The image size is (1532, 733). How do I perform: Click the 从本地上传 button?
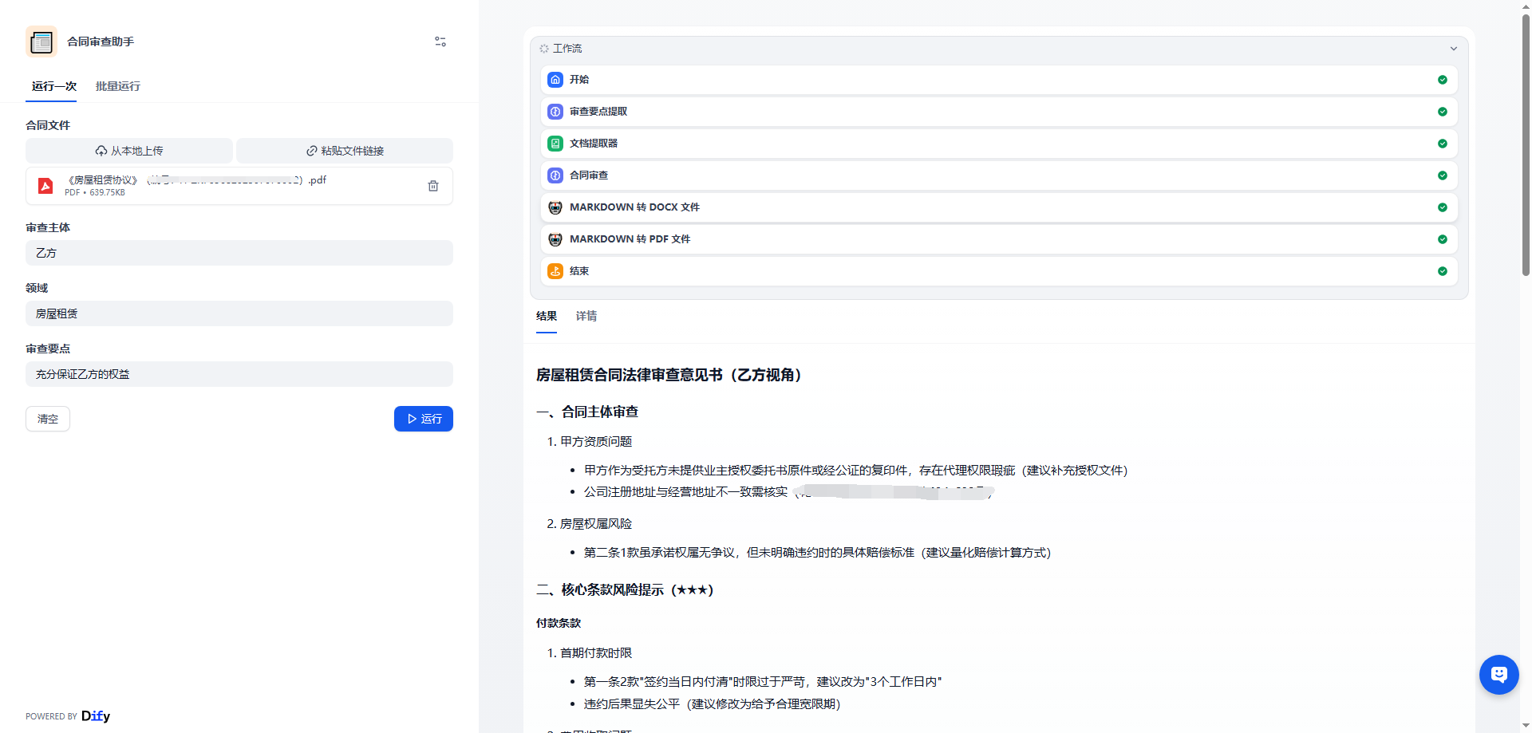click(x=129, y=151)
